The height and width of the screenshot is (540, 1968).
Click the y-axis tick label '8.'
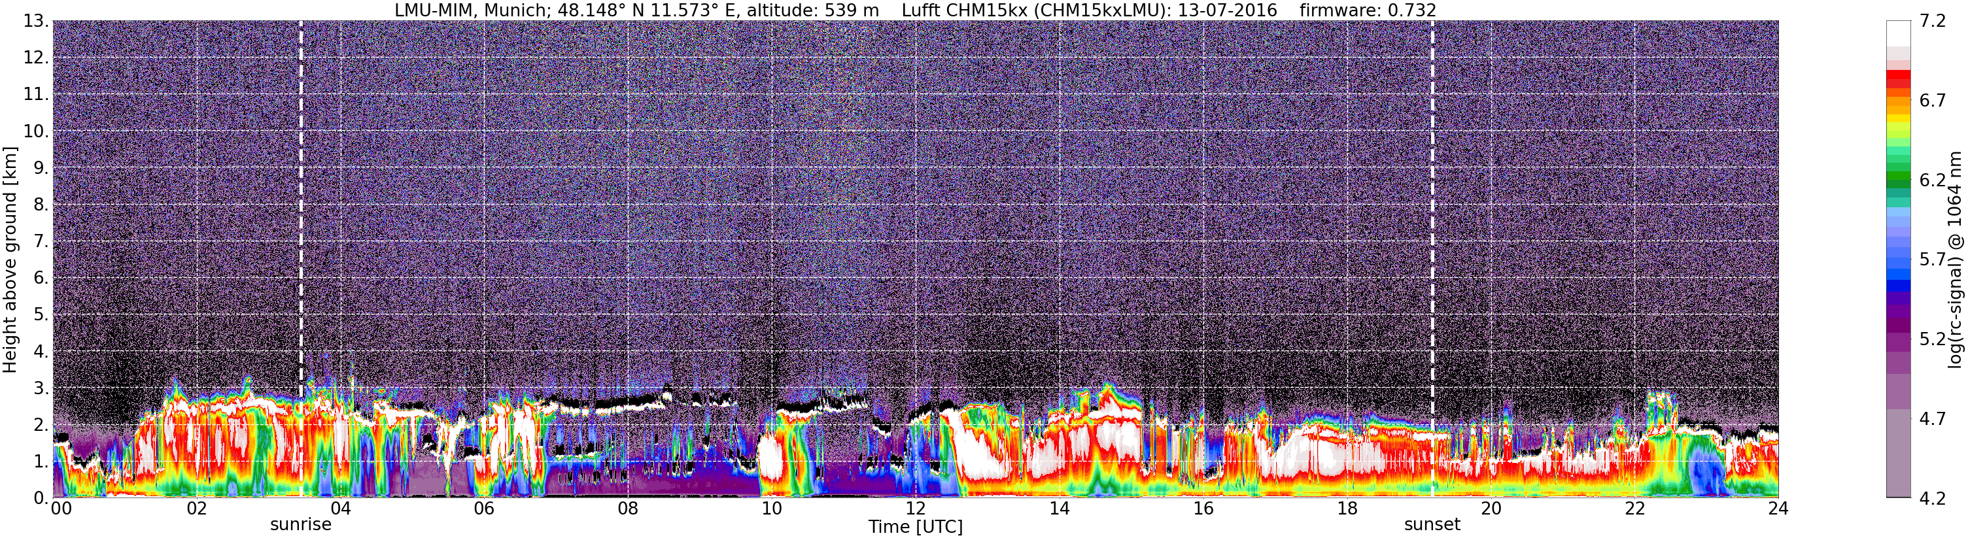(x=41, y=205)
